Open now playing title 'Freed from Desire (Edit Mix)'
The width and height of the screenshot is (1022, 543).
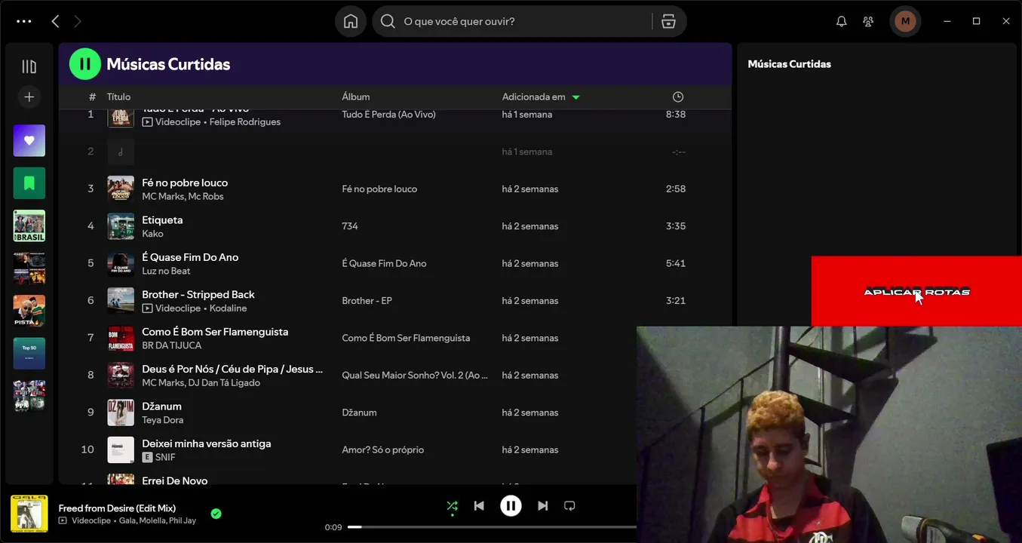[117, 508]
